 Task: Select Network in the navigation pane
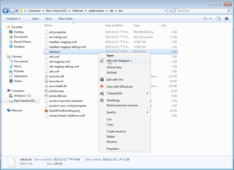[15, 110]
